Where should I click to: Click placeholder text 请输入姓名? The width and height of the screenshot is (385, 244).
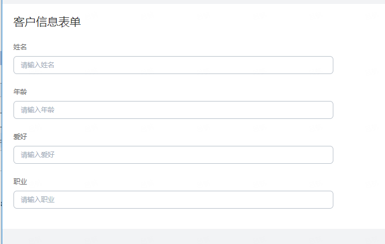point(37,65)
